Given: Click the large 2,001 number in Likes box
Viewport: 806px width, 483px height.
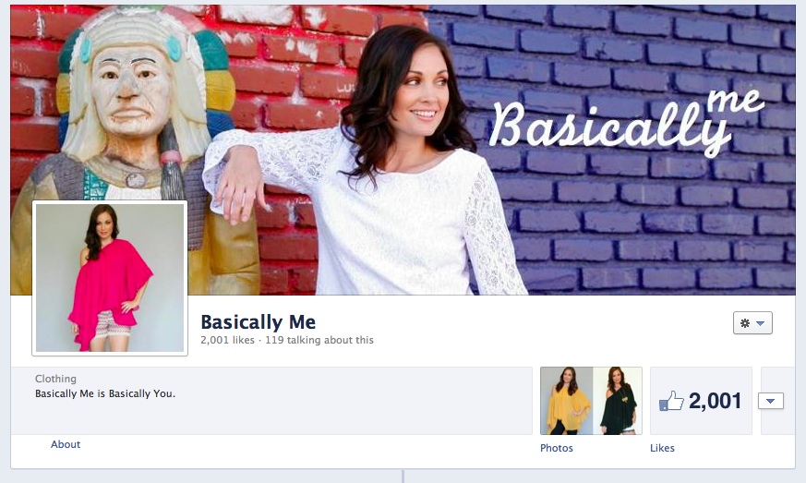Looking at the screenshot, I should 715,401.
